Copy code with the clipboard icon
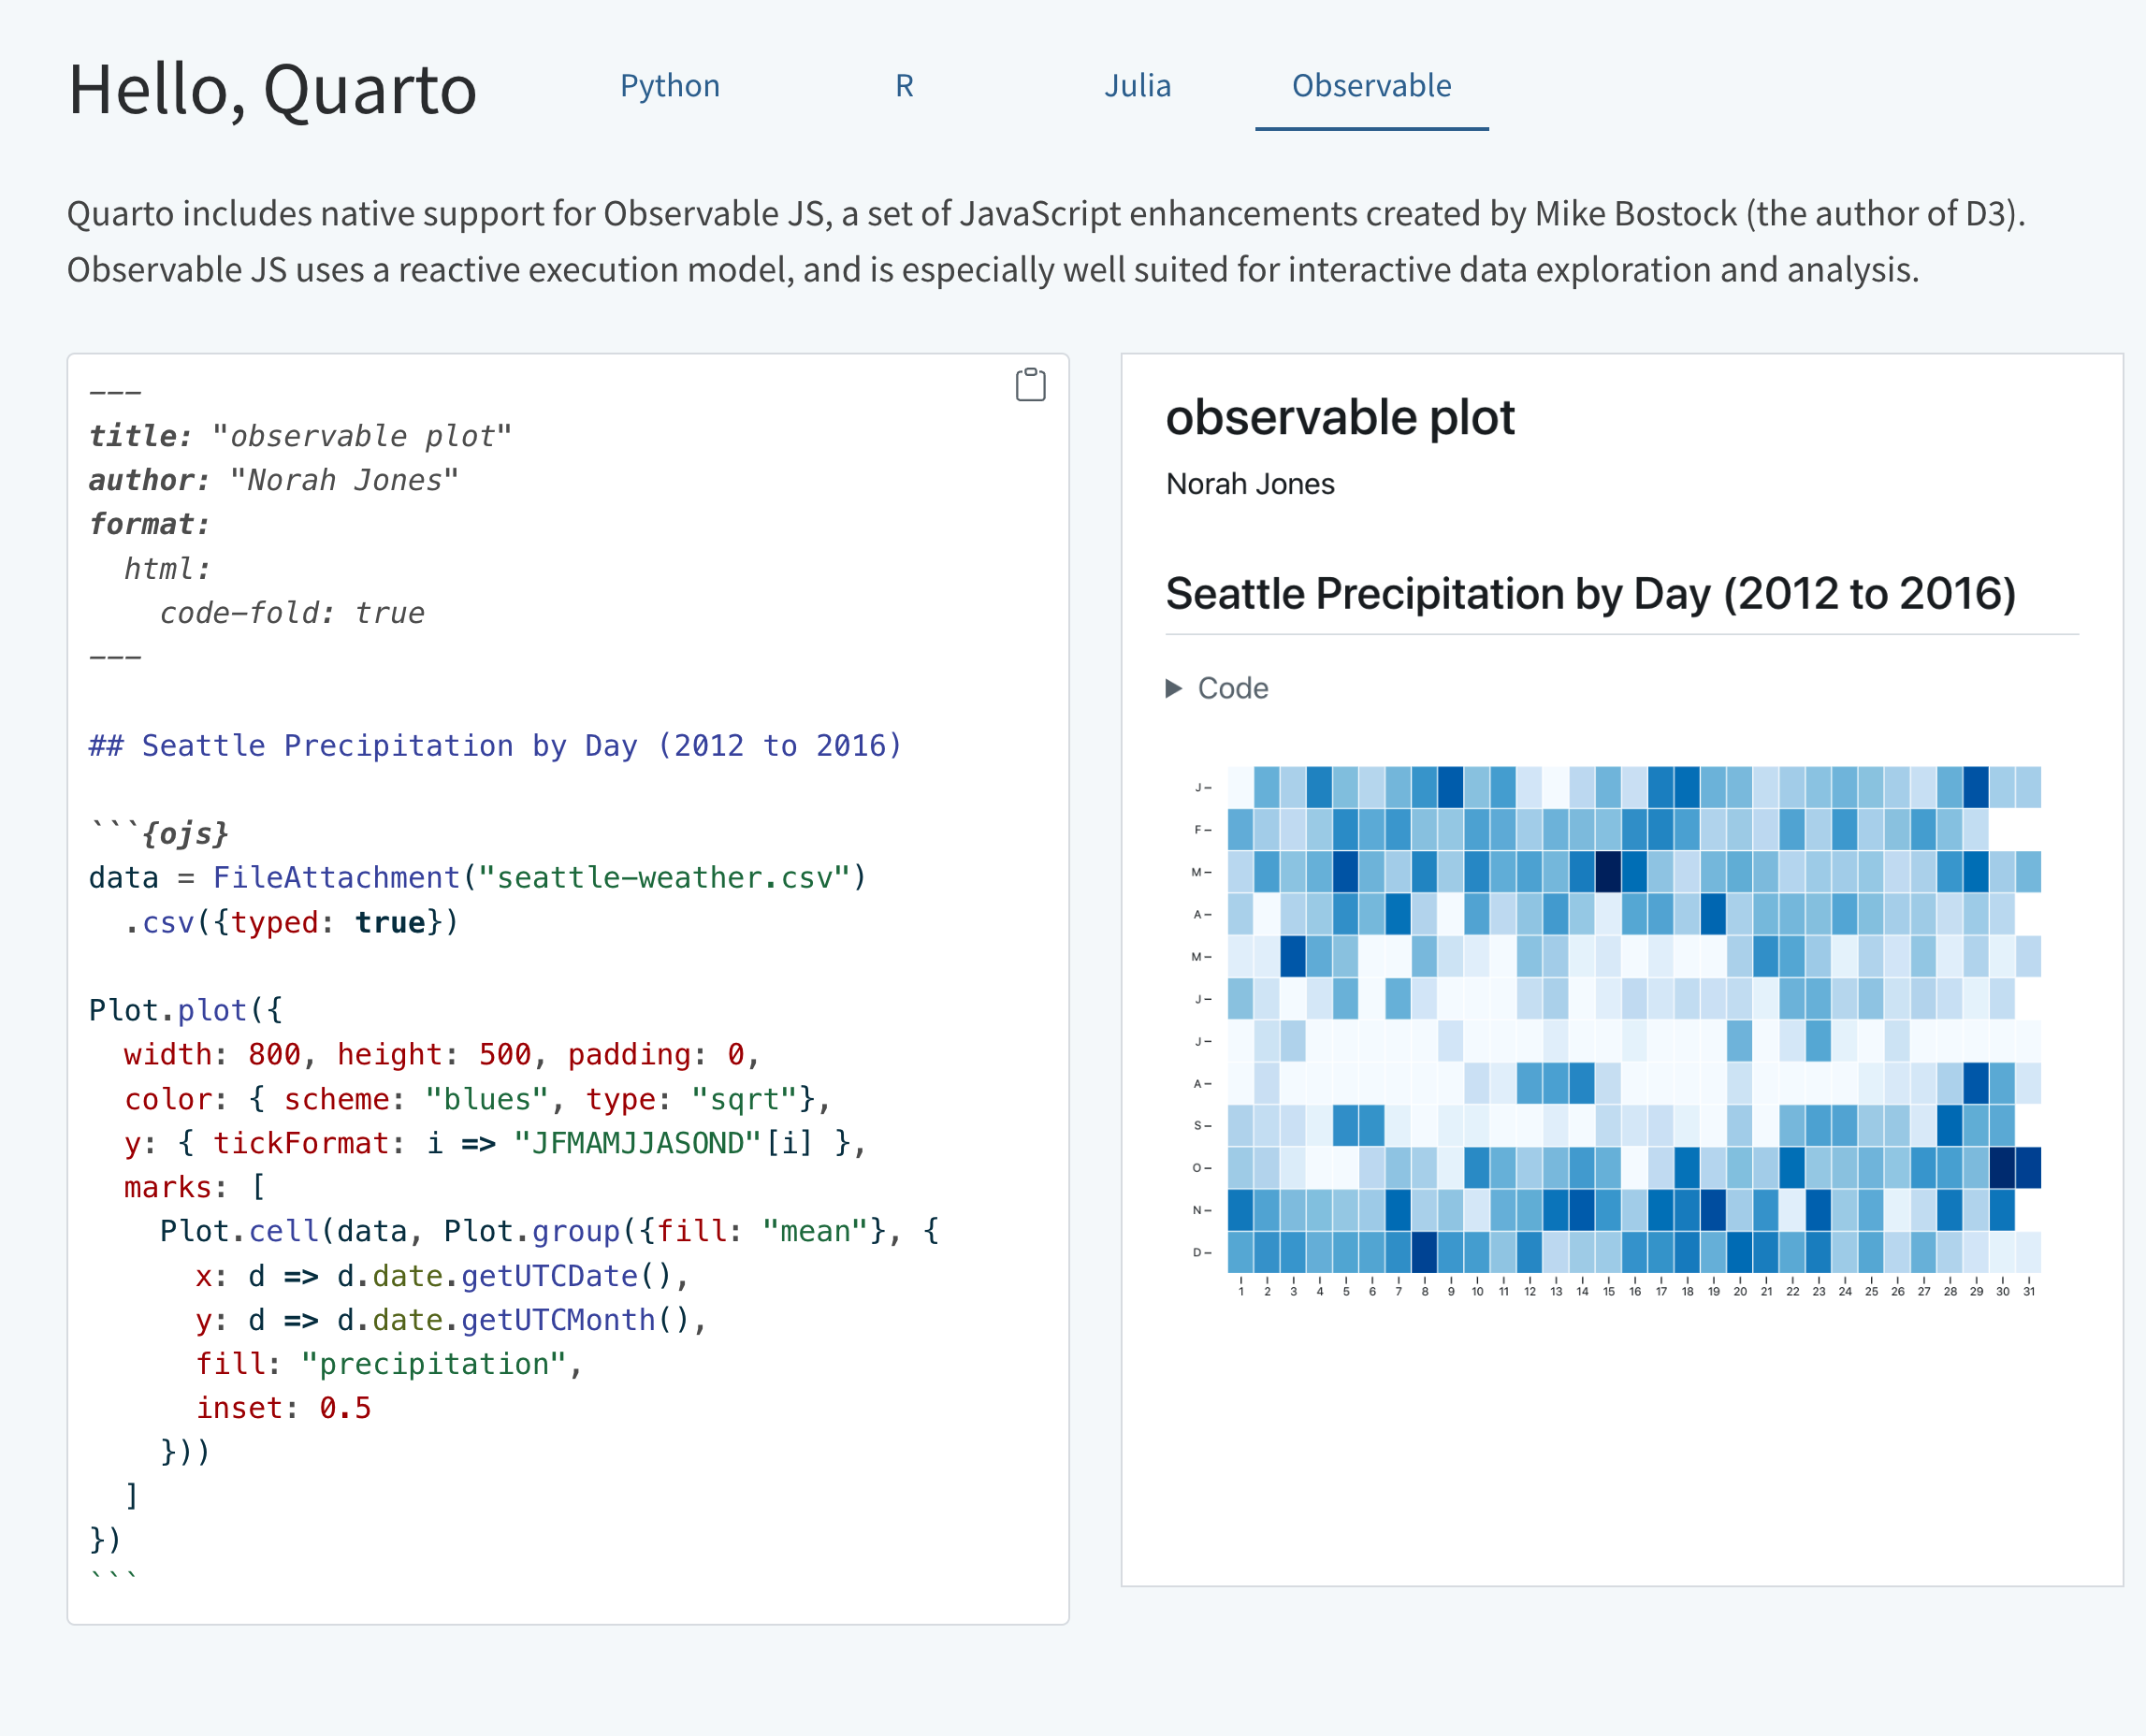This screenshot has width=2146, height=1736. click(1030, 385)
